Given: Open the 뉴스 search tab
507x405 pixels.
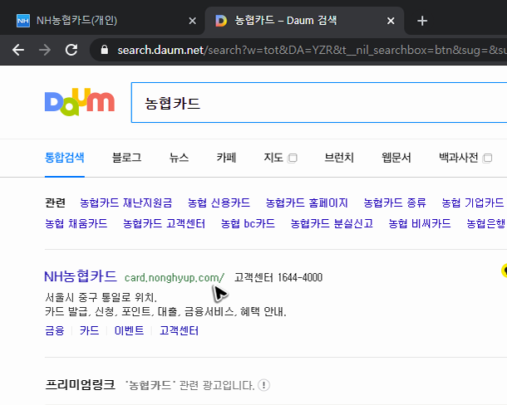Looking at the screenshot, I should (x=179, y=158).
